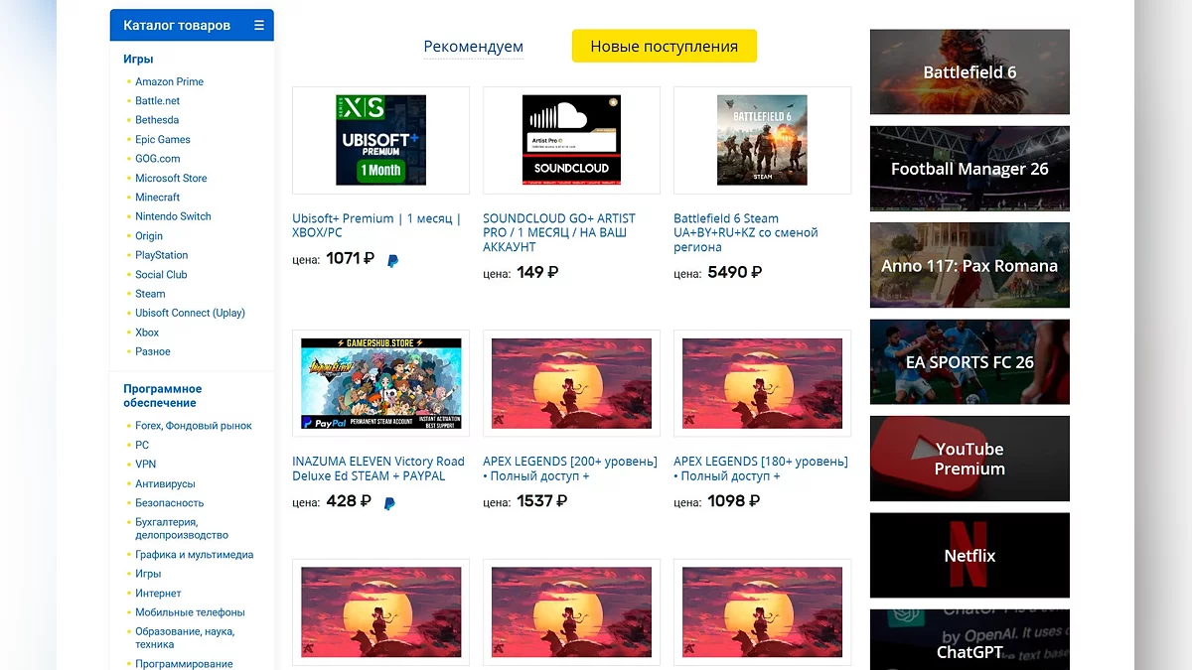The width and height of the screenshot is (1192, 670).
Task: Click the Netflix banner
Action: pos(969,556)
